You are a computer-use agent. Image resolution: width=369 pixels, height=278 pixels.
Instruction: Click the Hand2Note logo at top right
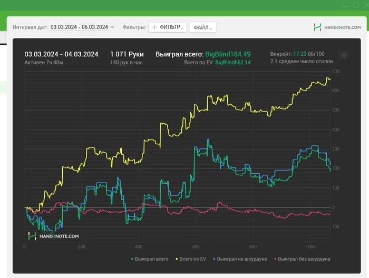tap(337, 27)
